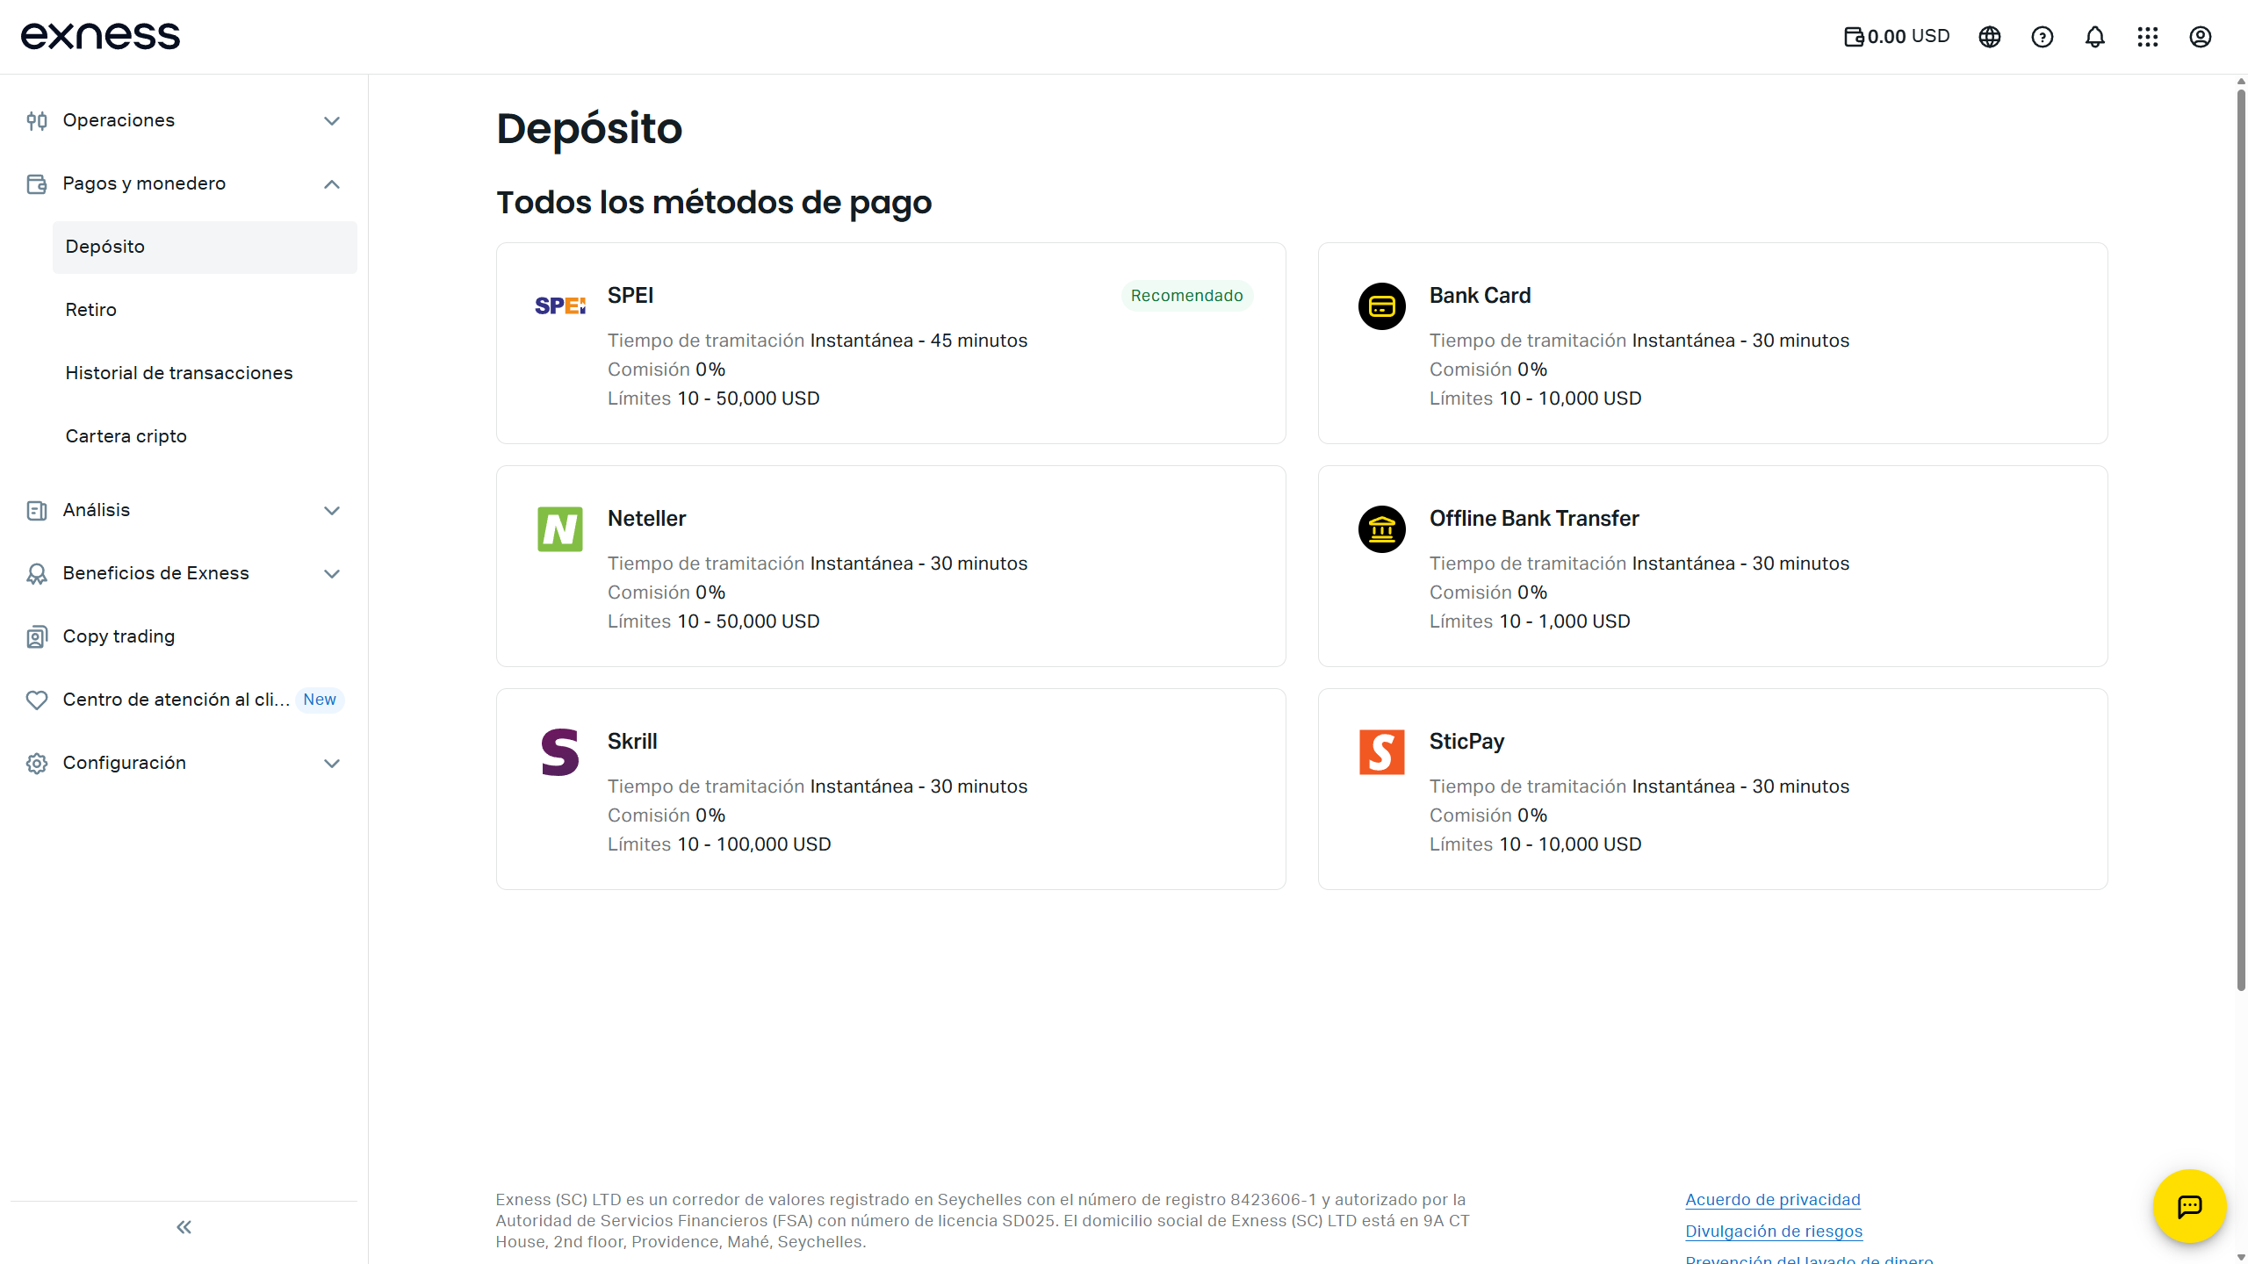Click the Todos los métodos de pago heading

click(714, 203)
